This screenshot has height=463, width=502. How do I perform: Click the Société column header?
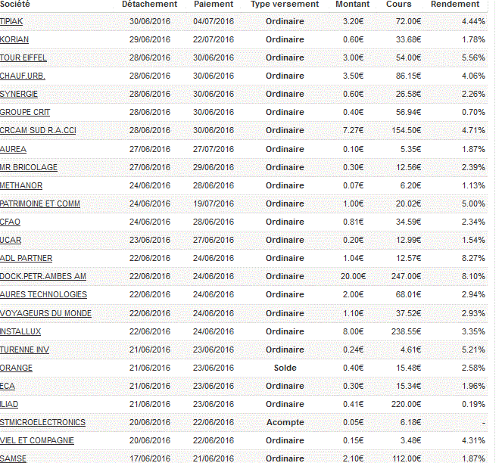14,4
